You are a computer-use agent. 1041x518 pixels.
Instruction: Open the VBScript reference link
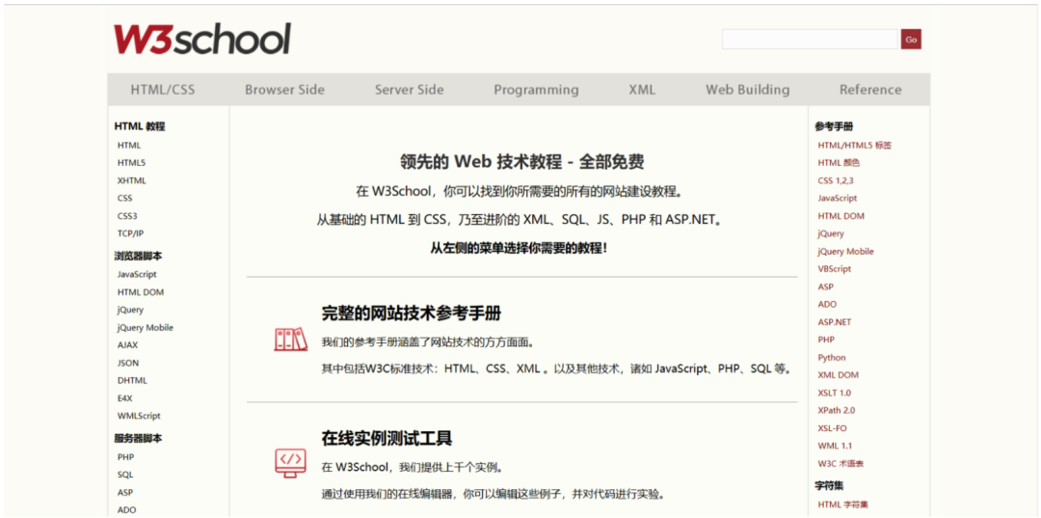834,269
